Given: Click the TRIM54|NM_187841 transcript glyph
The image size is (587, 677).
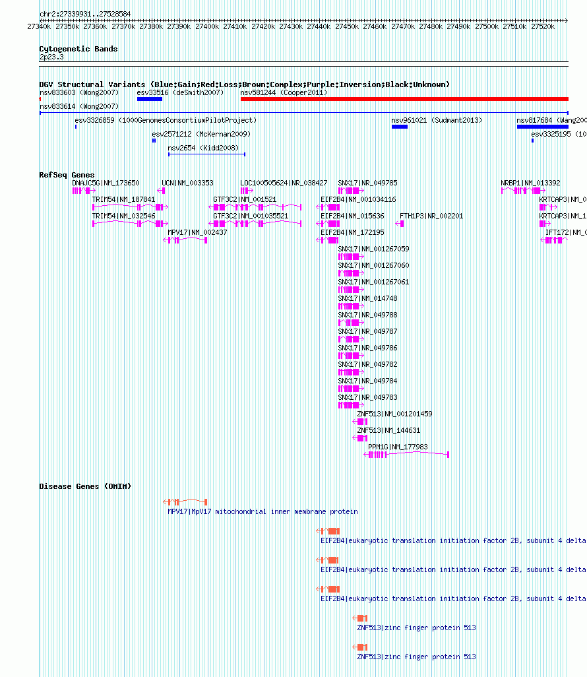Looking at the screenshot, I should point(130,207).
